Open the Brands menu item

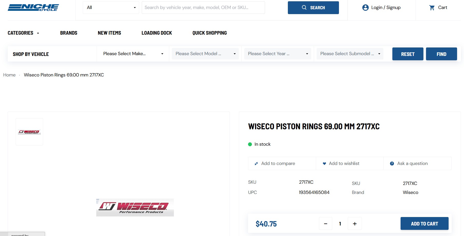[x=69, y=33]
